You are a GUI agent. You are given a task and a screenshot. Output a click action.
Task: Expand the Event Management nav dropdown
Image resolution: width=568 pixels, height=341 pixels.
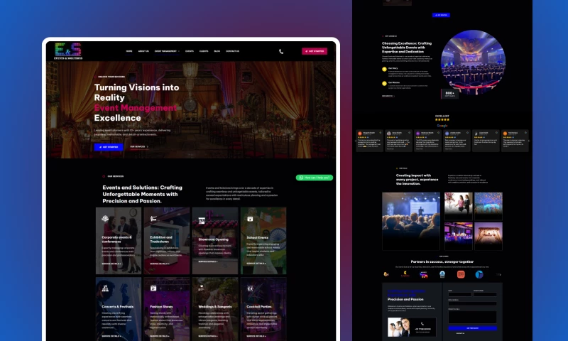[167, 51]
